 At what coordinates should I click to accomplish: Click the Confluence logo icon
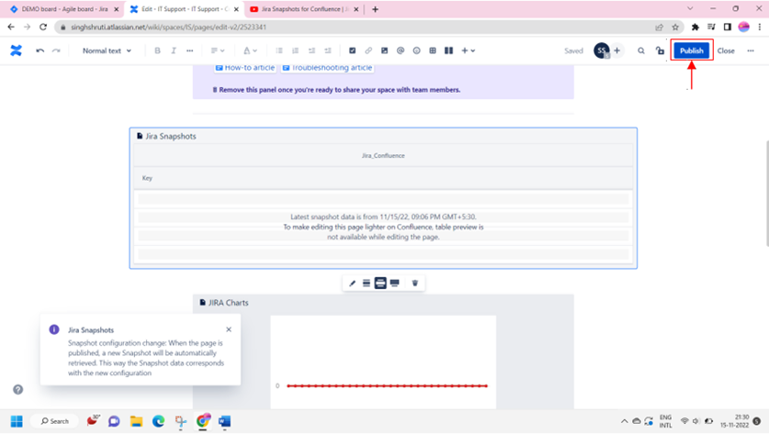[17, 50]
